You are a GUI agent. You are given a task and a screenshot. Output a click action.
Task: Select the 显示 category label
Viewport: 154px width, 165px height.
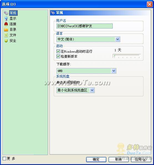(x=13, y=19)
